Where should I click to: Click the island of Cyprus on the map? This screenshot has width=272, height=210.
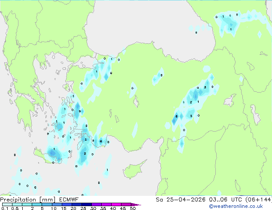pyautogui.click(x=133, y=171)
